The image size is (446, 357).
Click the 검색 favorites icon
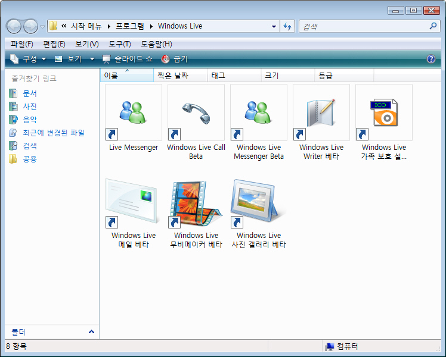coord(13,146)
